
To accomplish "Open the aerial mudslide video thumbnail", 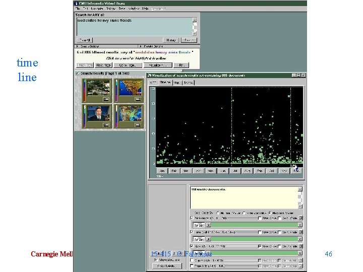I will [98, 88].
